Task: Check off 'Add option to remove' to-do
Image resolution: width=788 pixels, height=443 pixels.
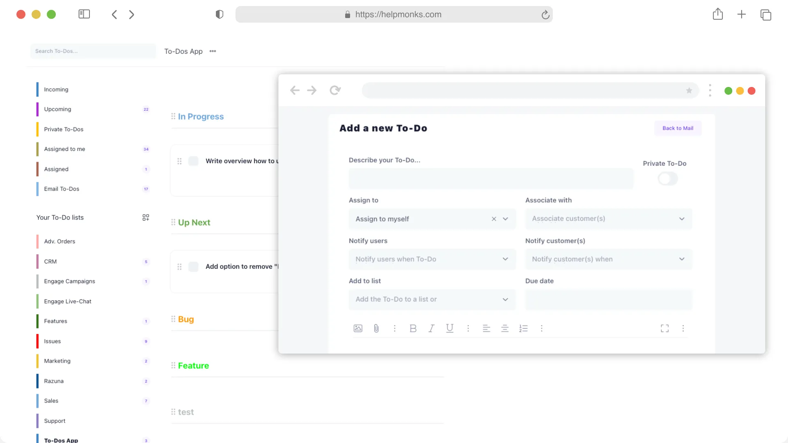Action: 193,267
